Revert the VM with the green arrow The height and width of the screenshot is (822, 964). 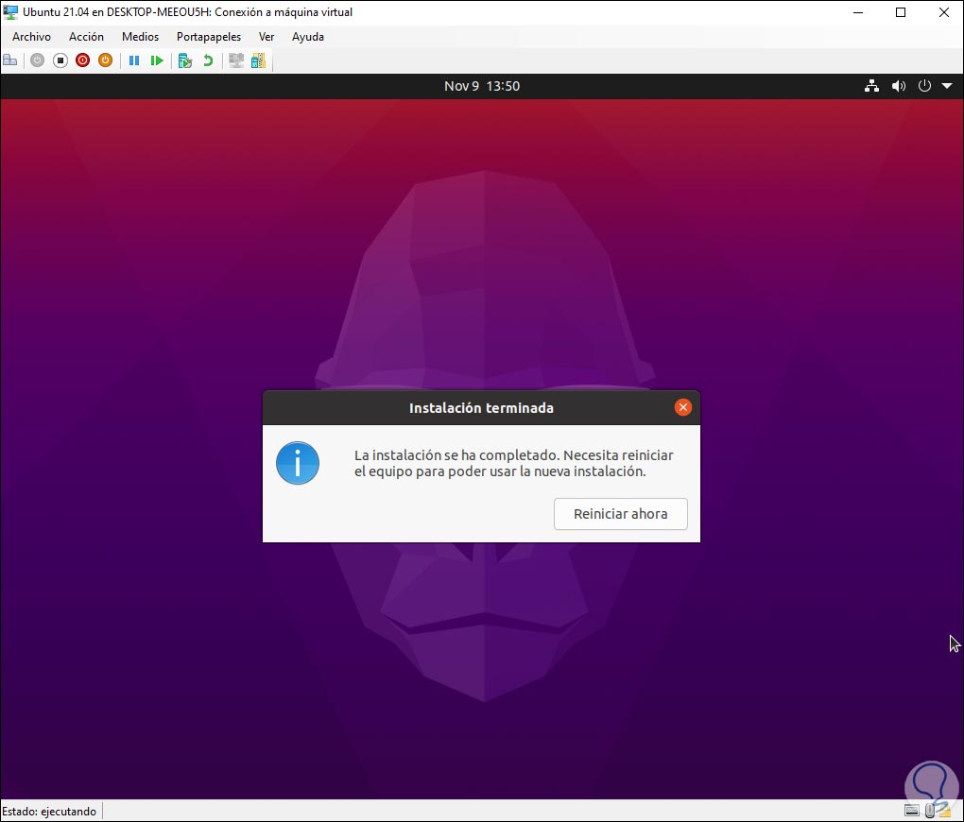pyautogui.click(x=208, y=60)
